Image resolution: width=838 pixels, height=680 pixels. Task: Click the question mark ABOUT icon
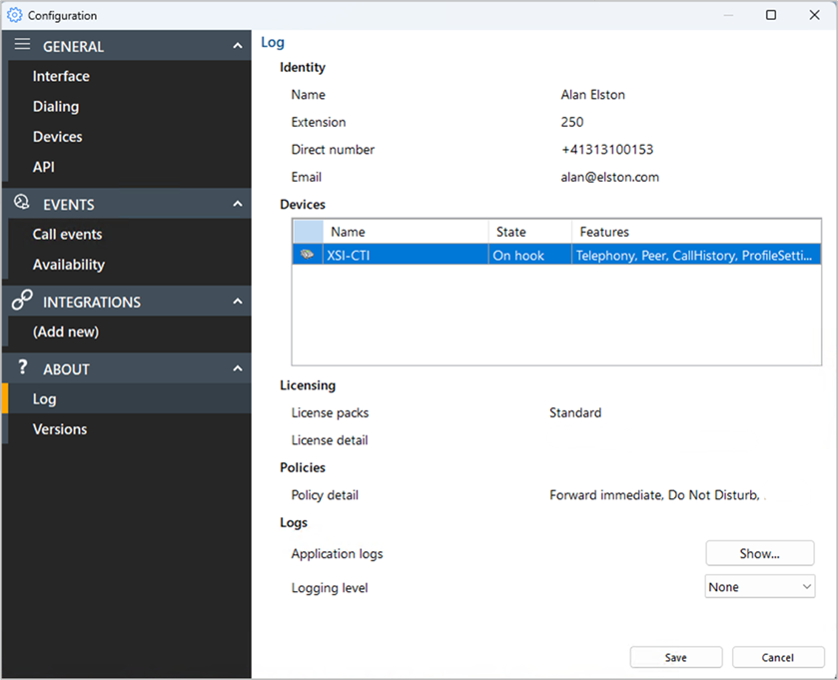click(x=22, y=368)
